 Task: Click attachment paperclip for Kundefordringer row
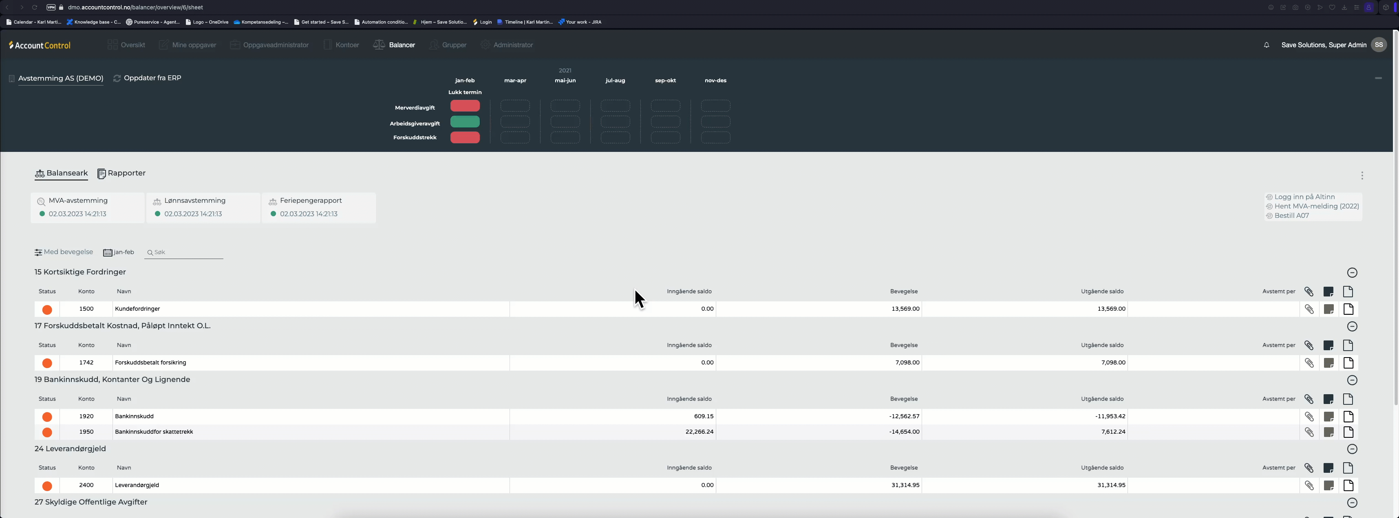tap(1309, 309)
